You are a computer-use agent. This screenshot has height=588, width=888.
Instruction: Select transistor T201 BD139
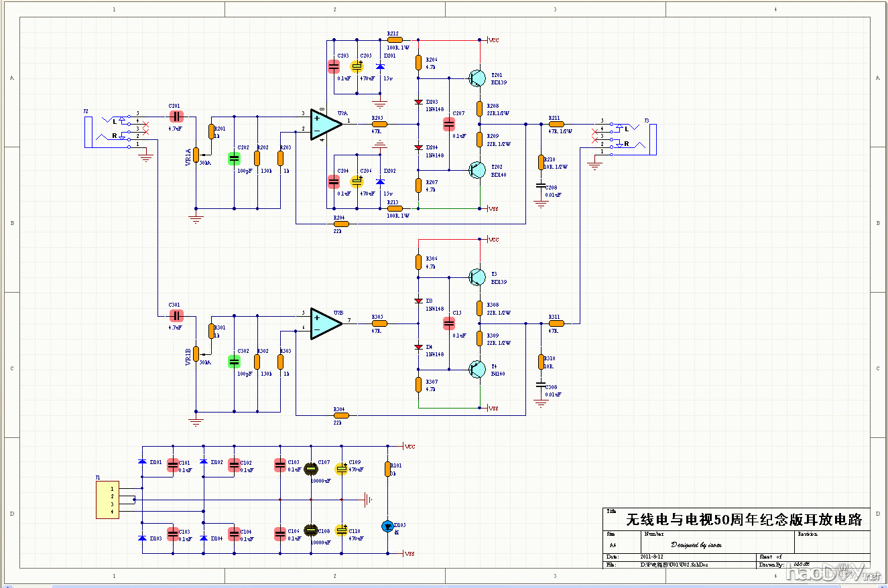pos(477,78)
